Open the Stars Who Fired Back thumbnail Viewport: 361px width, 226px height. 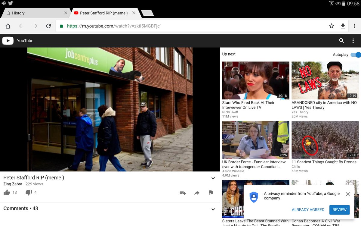[256, 80]
